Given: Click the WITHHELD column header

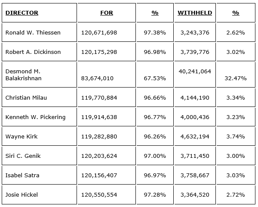Looking at the screenshot, I should click(195, 13).
